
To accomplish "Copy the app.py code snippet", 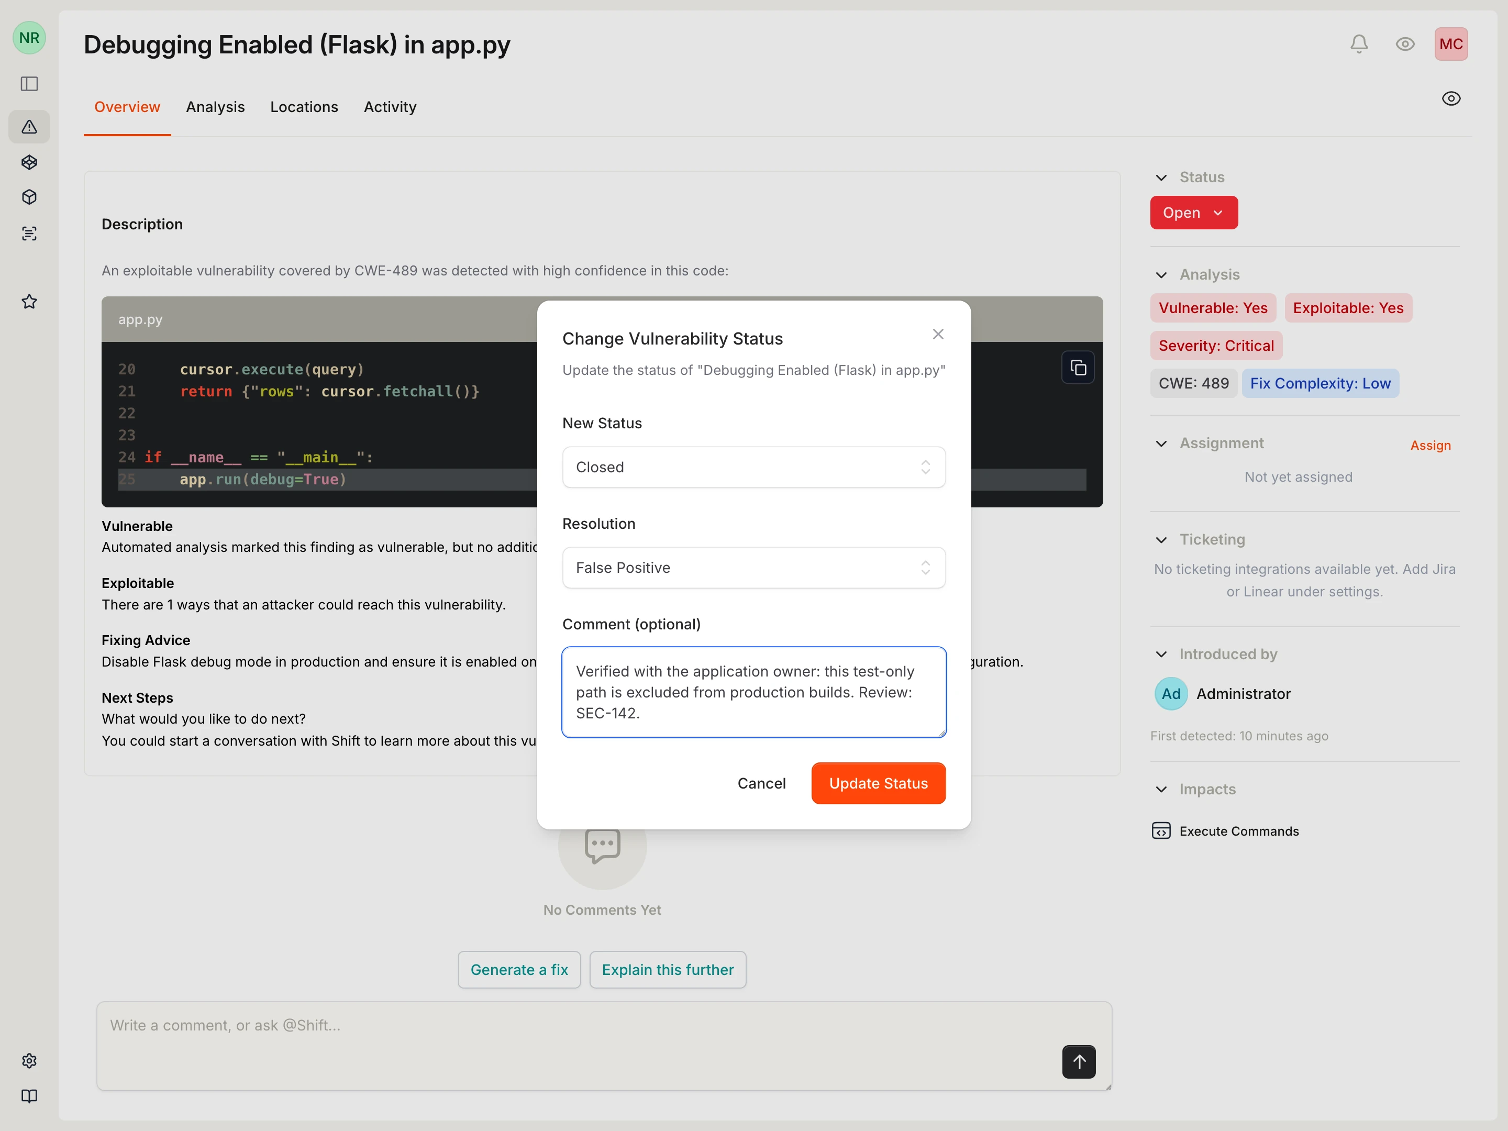I will point(1078,368).
